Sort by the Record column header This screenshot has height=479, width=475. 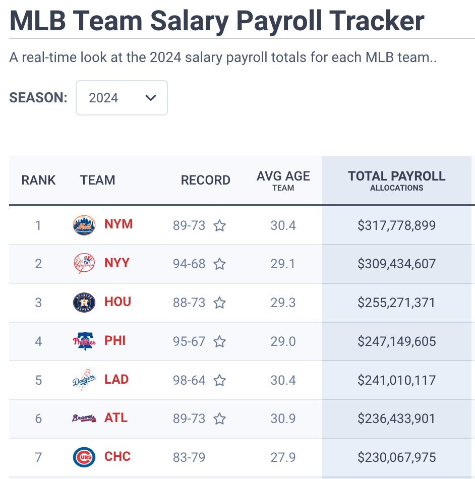(x=205, y=180)
